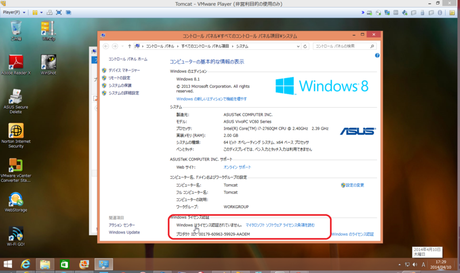Viewport: 460px width, 273px height.
Task: Select the Adobe Reader X desktop icon
Action: 16,65
